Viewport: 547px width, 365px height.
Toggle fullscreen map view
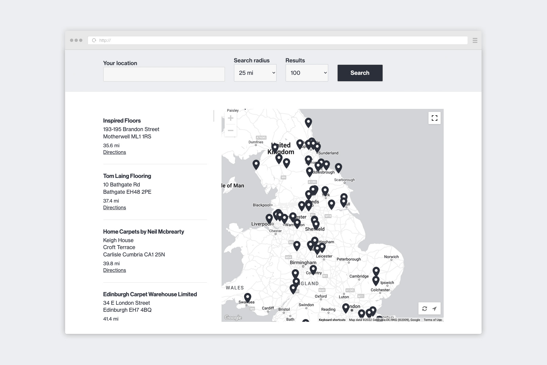point(435,118)
